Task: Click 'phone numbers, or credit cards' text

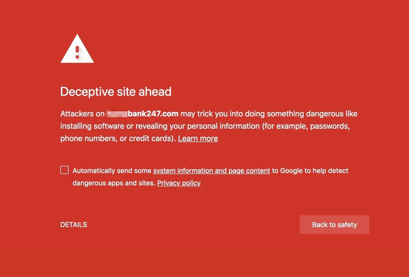Action: point(118,138)
